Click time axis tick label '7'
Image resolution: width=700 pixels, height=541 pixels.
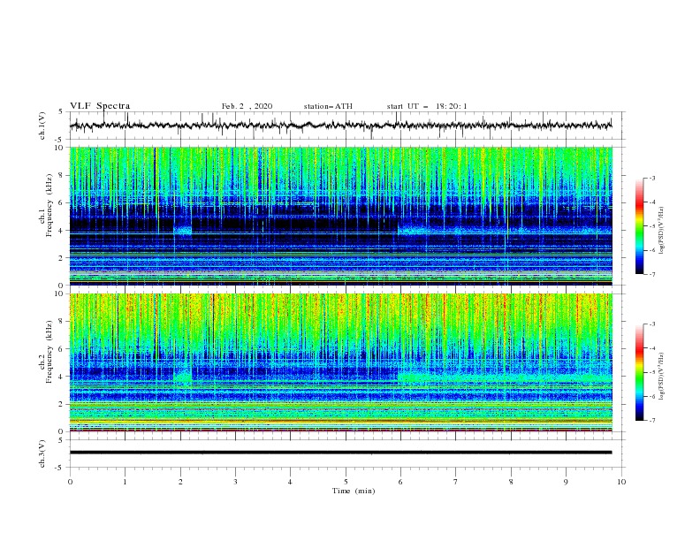456,482
